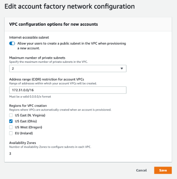Select the US East (N. Virginia) label
Screen dimensions: 177x179
(x=30, y=115)
